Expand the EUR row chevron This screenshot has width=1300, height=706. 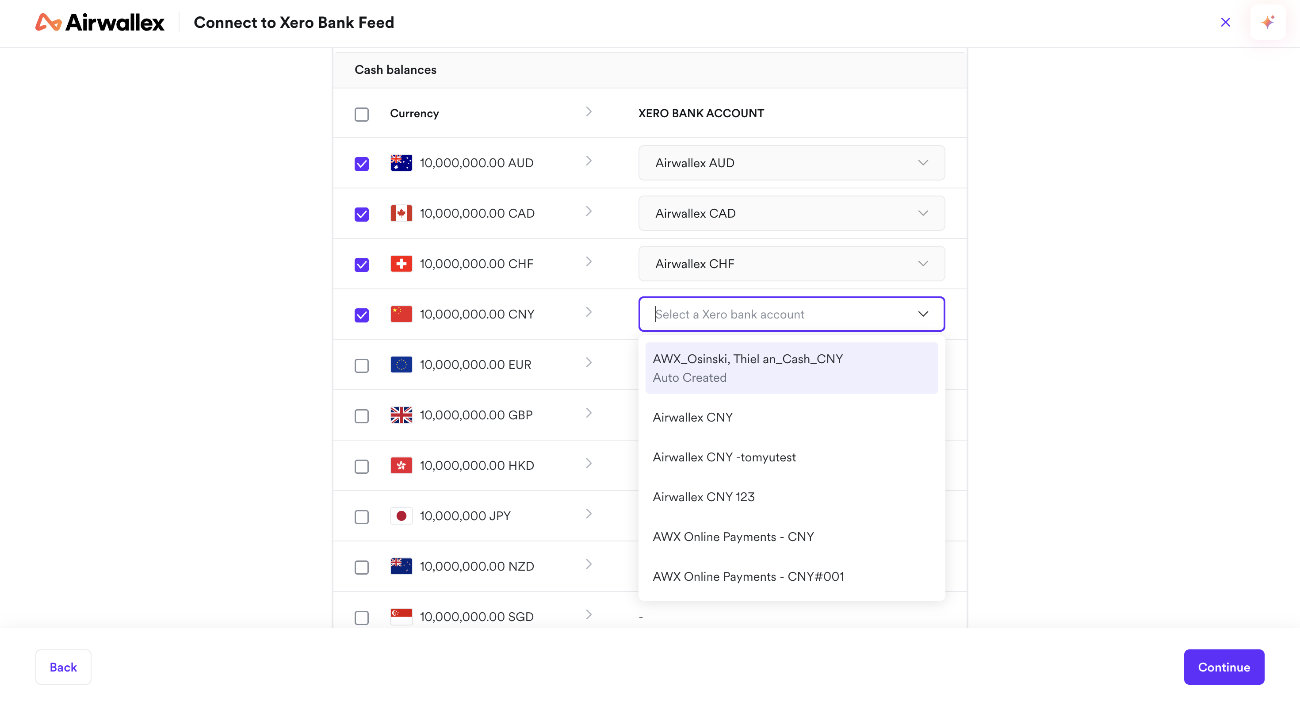(x=589, y=363)
